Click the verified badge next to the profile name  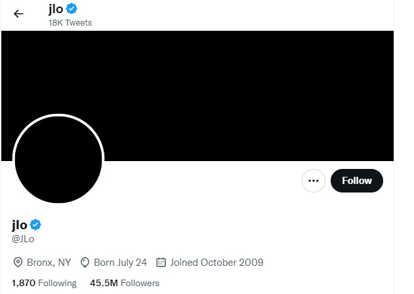(36, 225)
